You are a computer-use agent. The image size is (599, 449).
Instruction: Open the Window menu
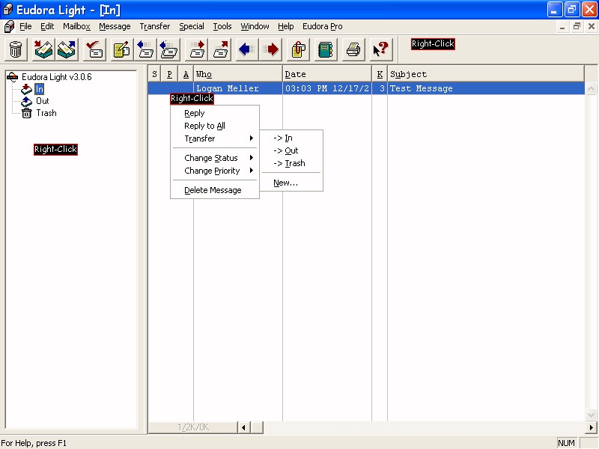[x=255, y=26]
